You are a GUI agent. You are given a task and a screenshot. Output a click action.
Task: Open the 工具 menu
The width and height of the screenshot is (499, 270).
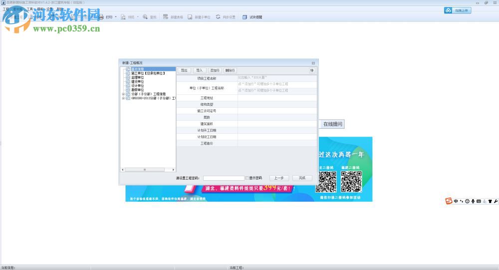click(x=29, y=9)
